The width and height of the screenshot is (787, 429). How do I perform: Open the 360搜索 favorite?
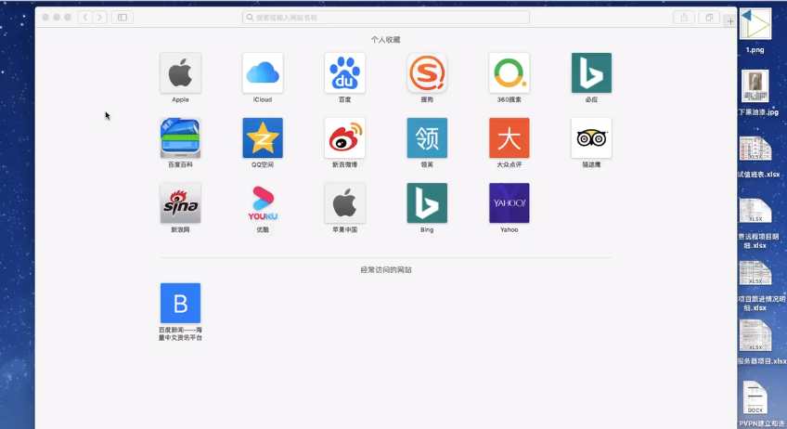click(509, 72)
